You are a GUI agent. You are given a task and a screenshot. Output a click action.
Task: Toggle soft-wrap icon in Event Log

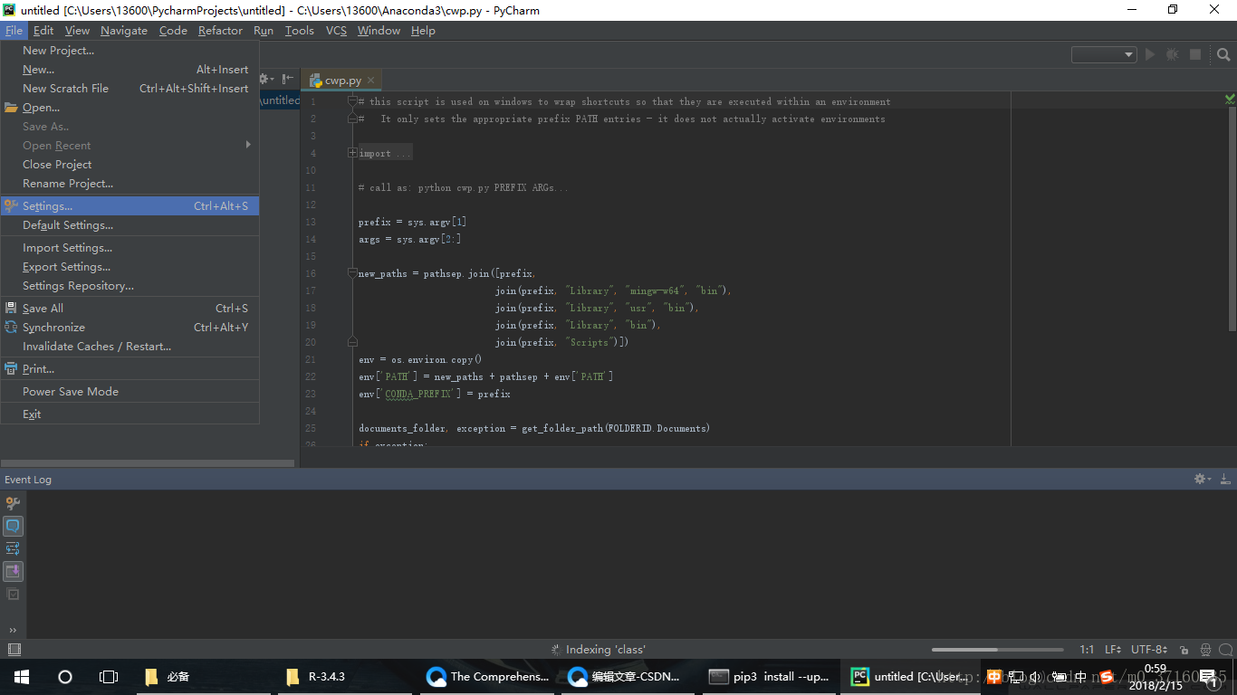(13, 549)
